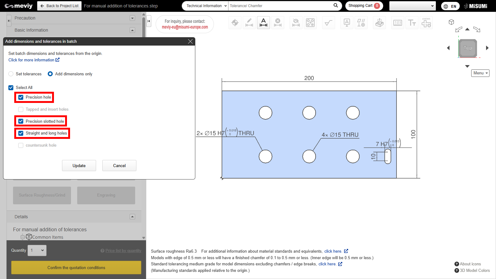Click the text size Tt icon

(x=412, y=23)
